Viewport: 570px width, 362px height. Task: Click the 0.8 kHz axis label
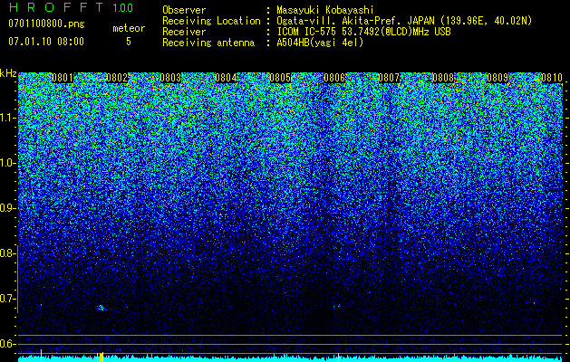(7, 253)
